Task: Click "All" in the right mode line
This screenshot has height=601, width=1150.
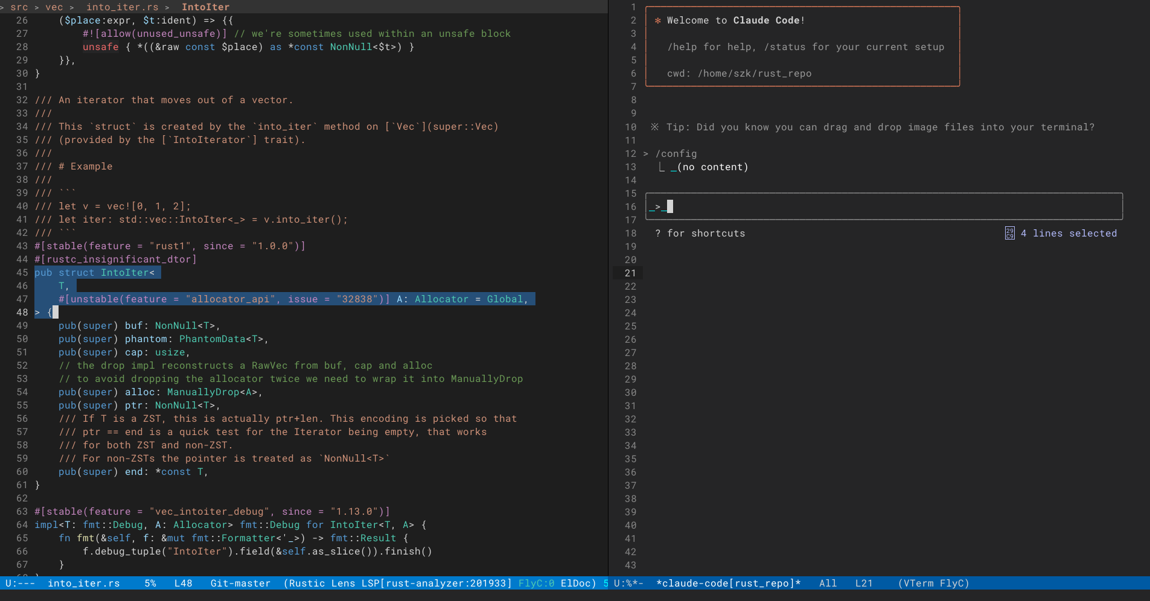Action: [x=828, y=584]
